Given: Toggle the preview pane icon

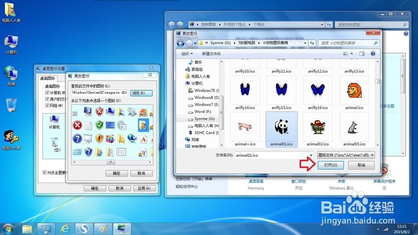Looking at the screenshot, I should pos(362,54).
